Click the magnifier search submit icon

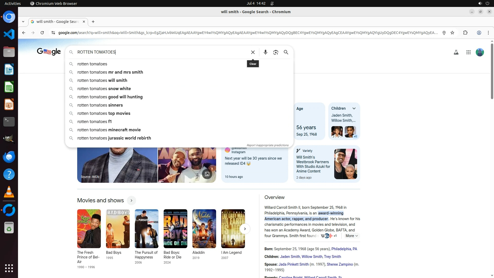click(x=286, y=52)
